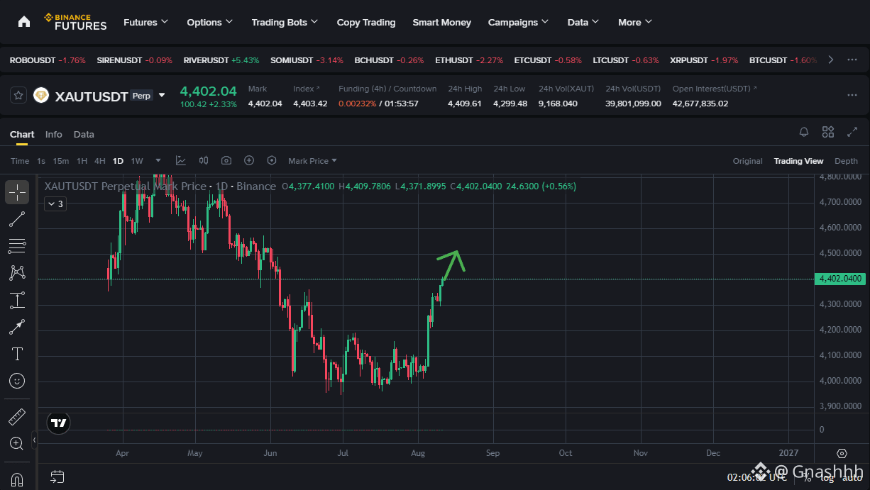Open axis settings hexagon icon
Viewport: 870px width, 490px height.
tap(842, 453)
